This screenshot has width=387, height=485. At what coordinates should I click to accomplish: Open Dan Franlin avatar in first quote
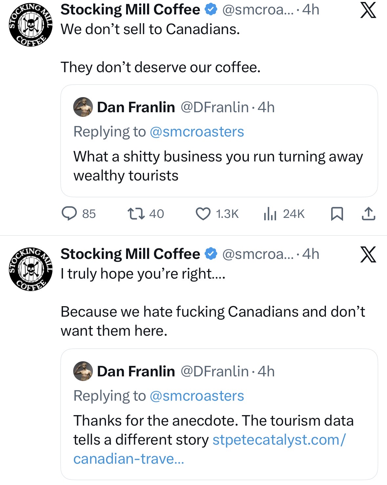(x=83, y=107)
